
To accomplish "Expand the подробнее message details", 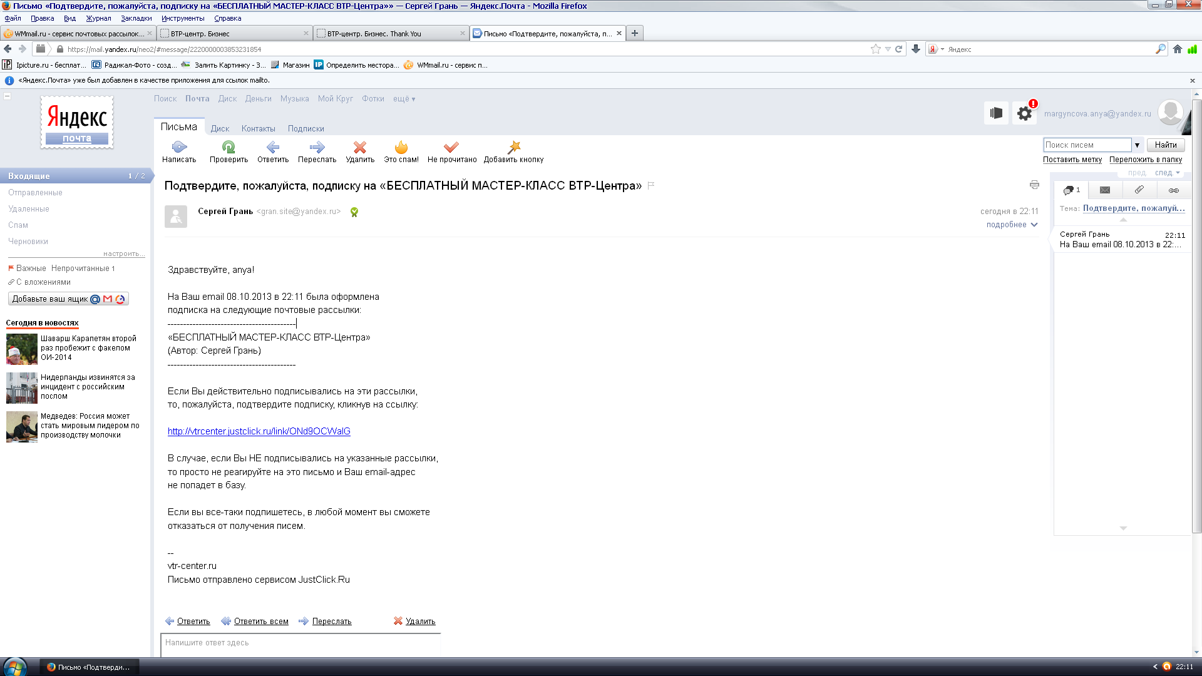I will pos(1012,225).
